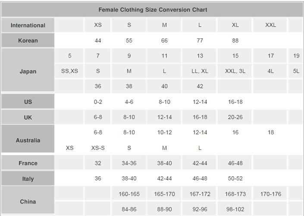The height and width of the screenshot is (216, 304).
Task: Click the Female Clothing Size Conversion Chart title
Action: point(153,10)
